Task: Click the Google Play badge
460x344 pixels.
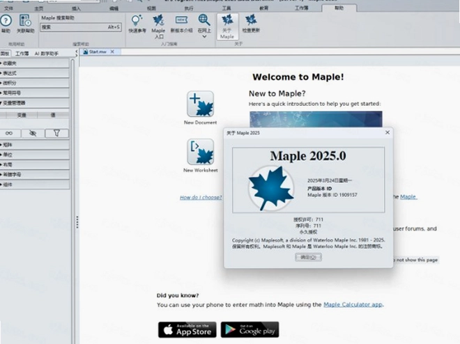Action: pos(250,329)
